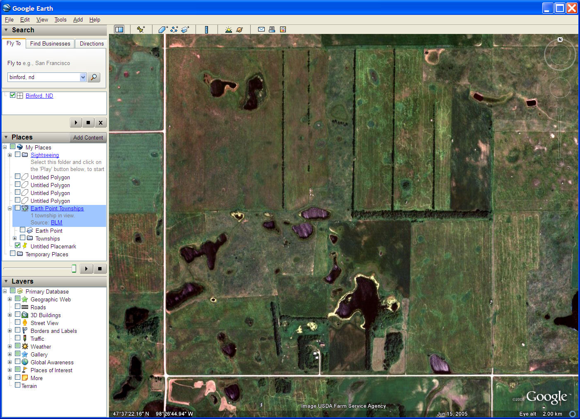
Task: Open the View menu
Action: tap(42, 19)
